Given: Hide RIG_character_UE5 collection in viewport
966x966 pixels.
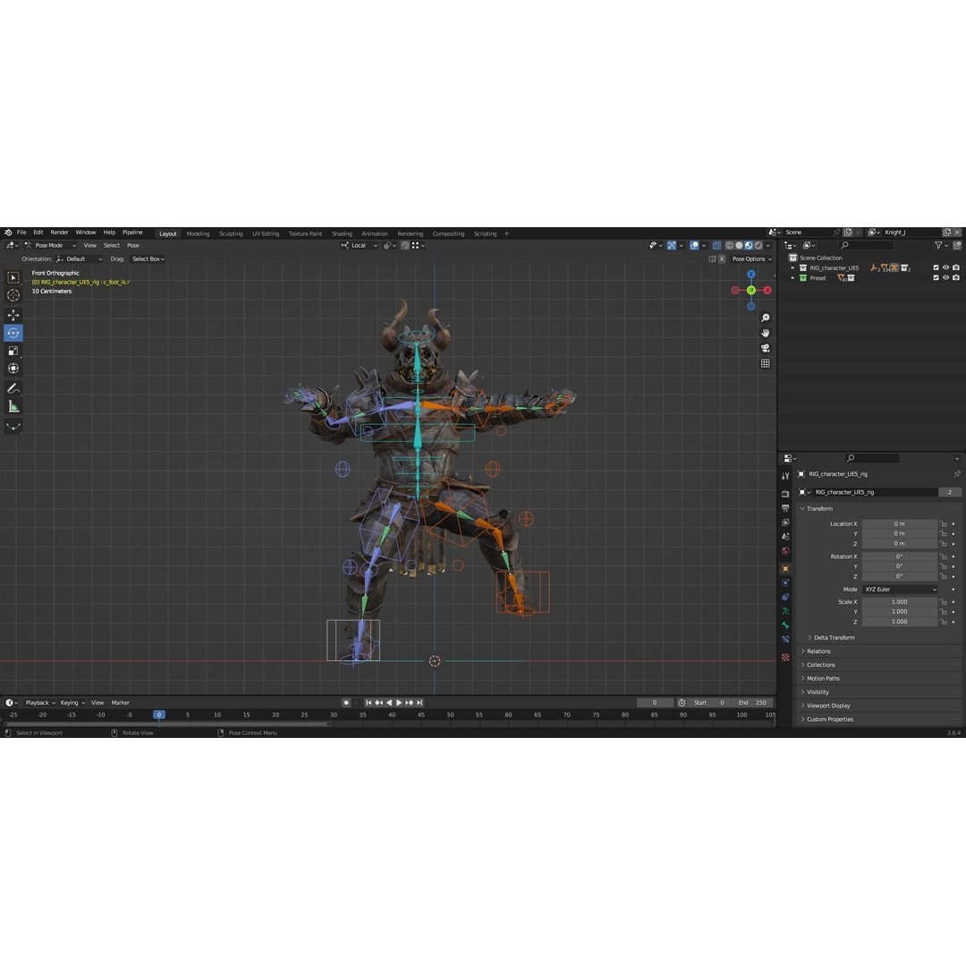Looking at the screenshot, I should pyautogui.click(x=945, y=268).
